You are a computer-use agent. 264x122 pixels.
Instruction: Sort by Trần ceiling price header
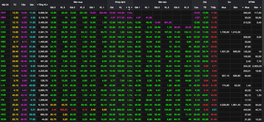23,5
